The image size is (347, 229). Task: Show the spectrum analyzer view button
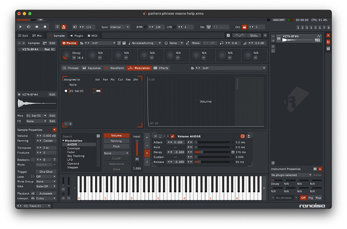point(254,35)
